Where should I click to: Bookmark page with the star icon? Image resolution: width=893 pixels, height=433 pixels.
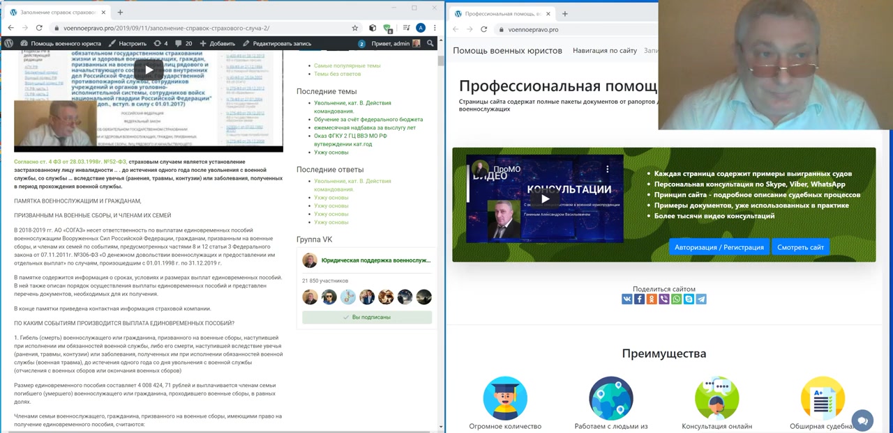tap(354, 28)
